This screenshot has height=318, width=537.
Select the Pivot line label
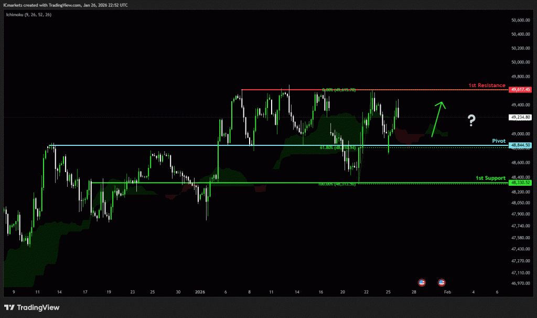(x=498, y=141)
